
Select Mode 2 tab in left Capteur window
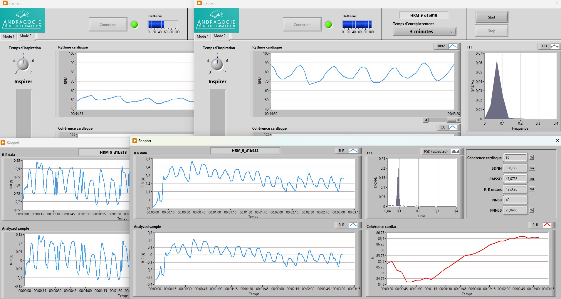pos(26,36)
